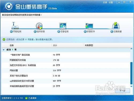Click the step label 设备检测
Image resolution: width=134 pixels, height=101 pixels.
coord(64,32)
